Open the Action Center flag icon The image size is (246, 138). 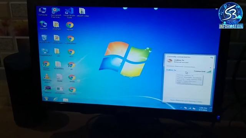coord(185,108)
